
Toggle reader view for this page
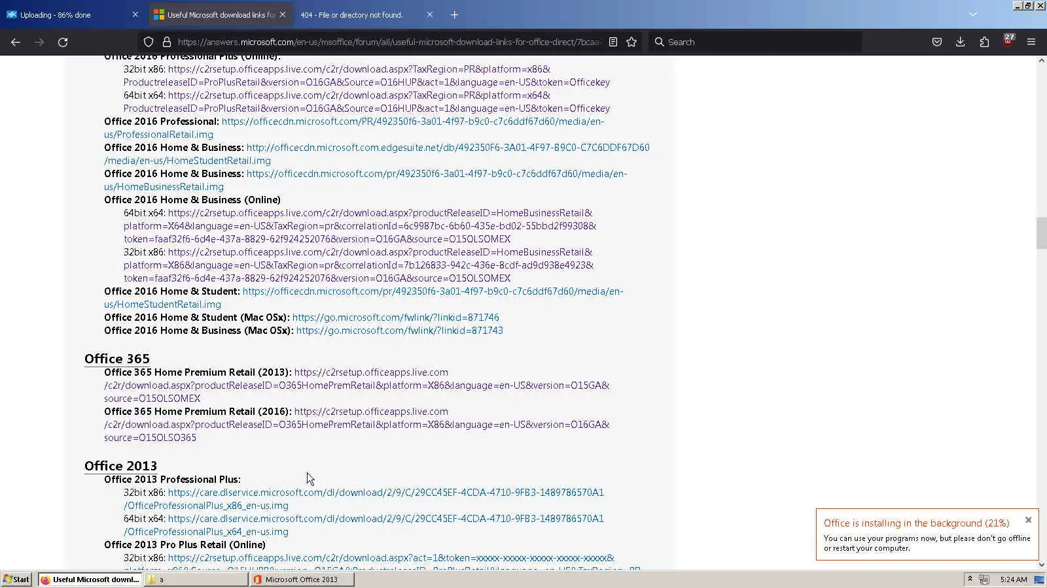pyautogui.click(x=613, y=42)
